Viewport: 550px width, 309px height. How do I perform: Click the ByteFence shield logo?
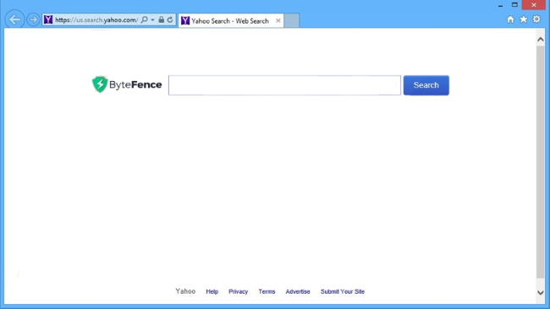(x=100, y=84)
